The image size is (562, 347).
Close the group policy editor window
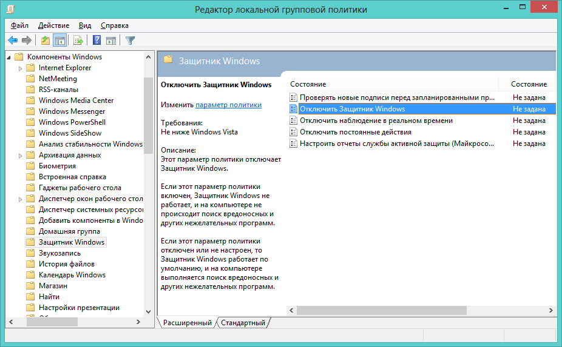(x=544, y=7)
